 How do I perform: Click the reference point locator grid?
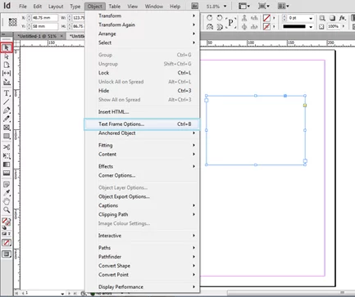click(13, 22)
